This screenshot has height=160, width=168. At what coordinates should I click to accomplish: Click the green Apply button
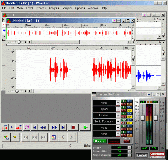click(x=100, y=141)
